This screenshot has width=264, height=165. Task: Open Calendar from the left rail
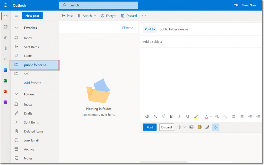coord(5,27)
